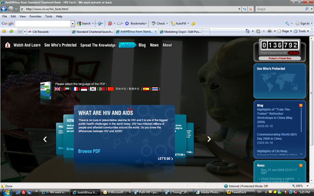The width and height of the screenshot is (314, 196).
Task: Open the Google toolbar search box dropdown
Action: 73,24
